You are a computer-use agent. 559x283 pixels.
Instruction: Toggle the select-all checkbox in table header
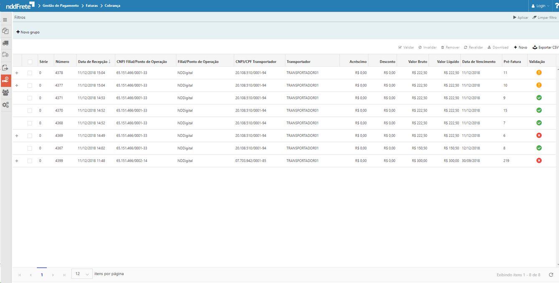[x=30, y=62]
